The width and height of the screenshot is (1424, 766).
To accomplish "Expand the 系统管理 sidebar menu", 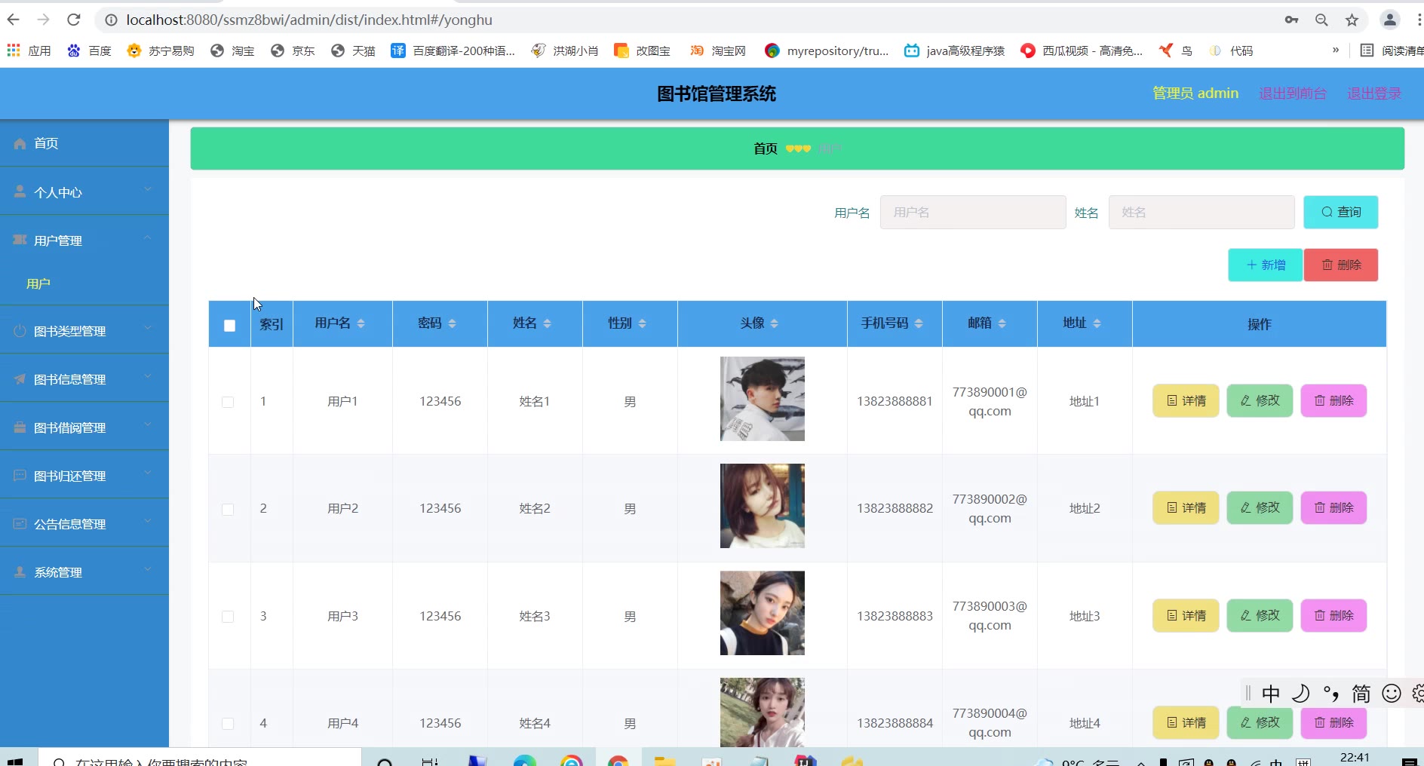I will click(x=84, y=571).
